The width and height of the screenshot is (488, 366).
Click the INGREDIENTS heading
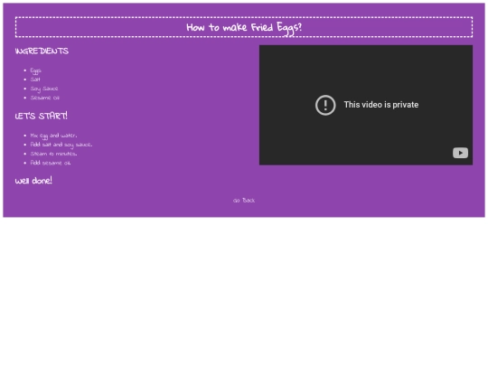click(x=42, y=51)
